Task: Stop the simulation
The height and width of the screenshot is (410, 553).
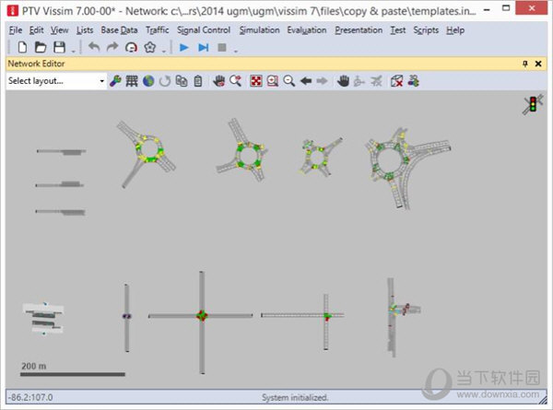Action: click(222, 47)
